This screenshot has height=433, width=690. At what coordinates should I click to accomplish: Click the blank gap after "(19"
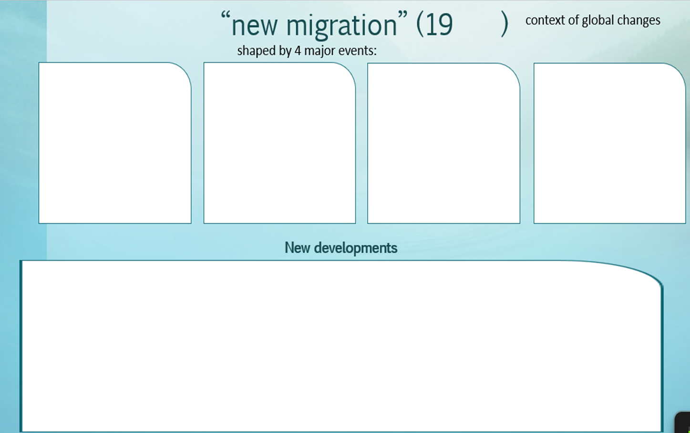click(x=476, y=25)
